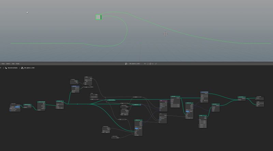Click the object field in Group Input node
Image resolution: width=273 pixels, height=151 pixels.
(15, 108)
